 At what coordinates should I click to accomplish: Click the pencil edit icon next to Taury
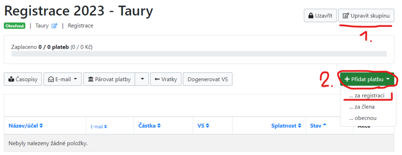pos(54,26)
